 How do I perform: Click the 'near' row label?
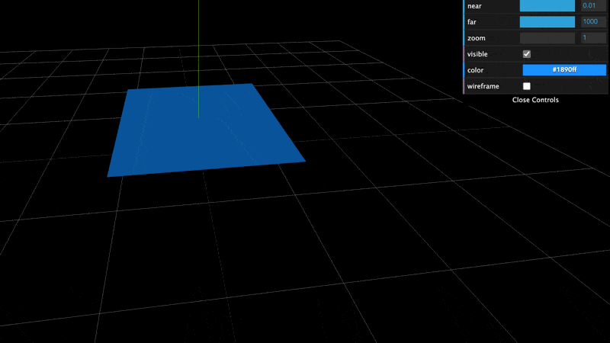(x=476, y=6)
